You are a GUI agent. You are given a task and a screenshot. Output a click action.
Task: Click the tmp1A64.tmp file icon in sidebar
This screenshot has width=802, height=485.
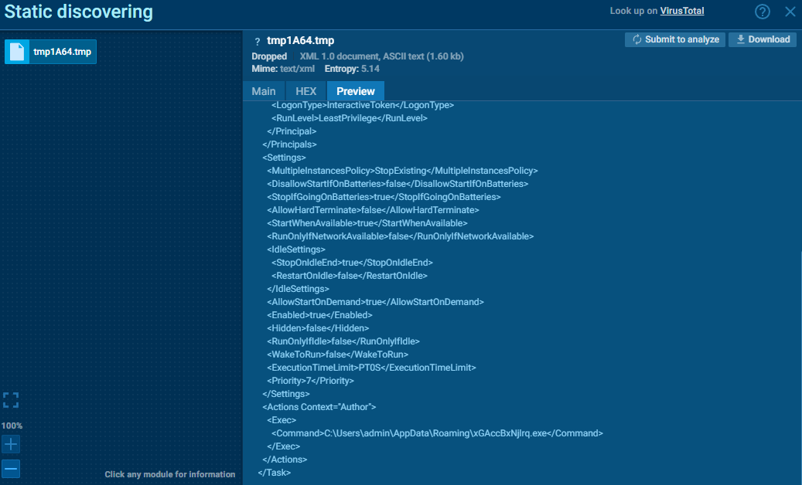click(17, 52)
